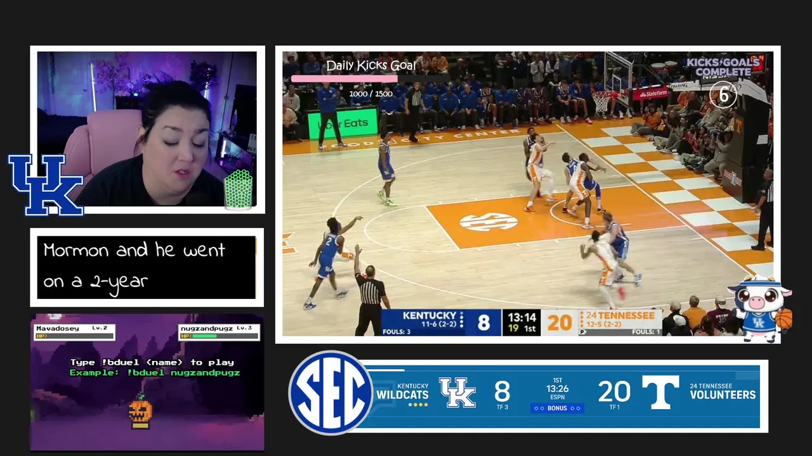
Task: Click the '1000 / 1500' goal count
Action: pos(371,94)
